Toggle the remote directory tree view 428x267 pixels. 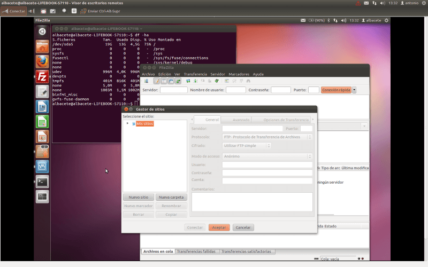pyautogui.click(x=171, y=81)
